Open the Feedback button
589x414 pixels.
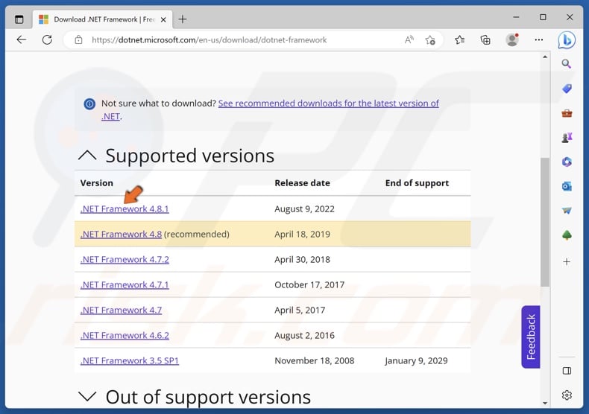pos(530,337)
